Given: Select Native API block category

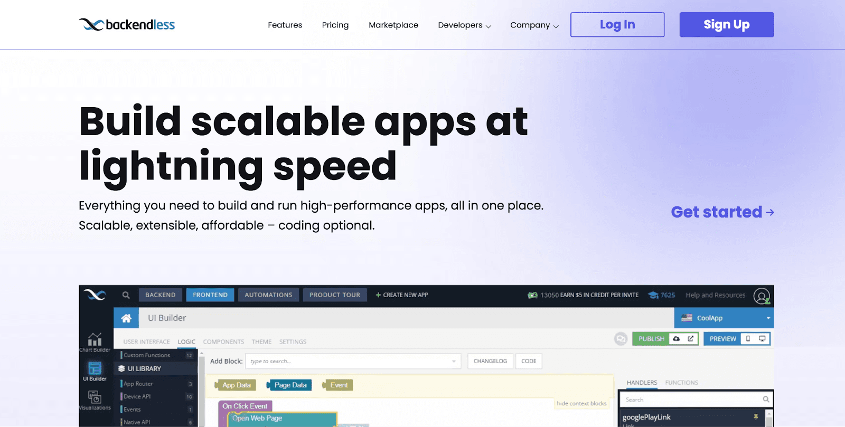Looking at the screenshot, I should 156,422.
